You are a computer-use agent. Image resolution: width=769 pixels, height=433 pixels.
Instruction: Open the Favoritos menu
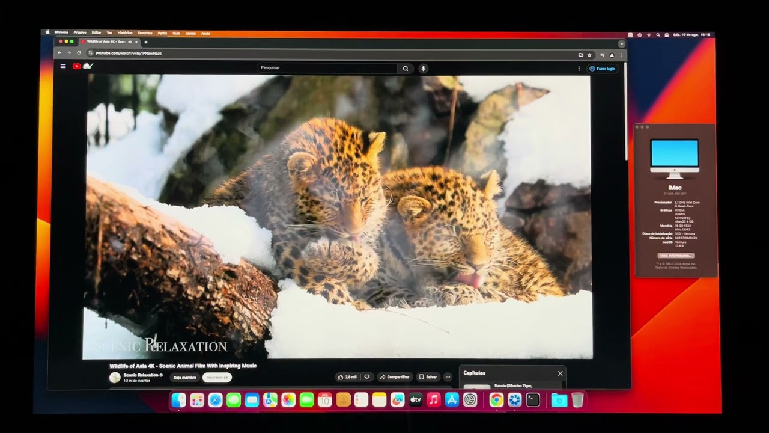[x=145, y=33]
